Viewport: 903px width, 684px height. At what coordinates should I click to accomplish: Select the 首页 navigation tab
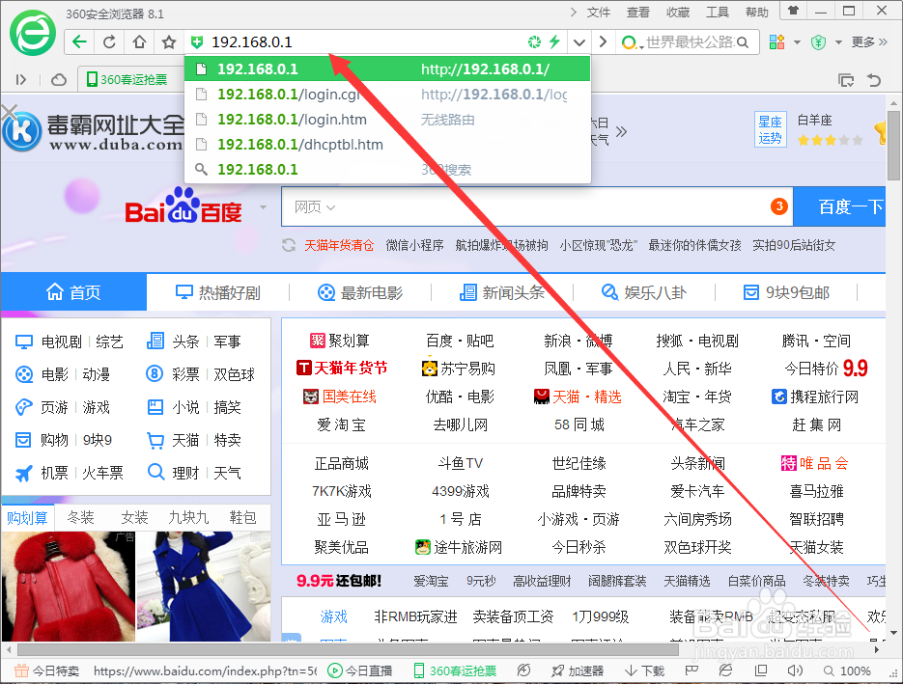click(x=73, y=292)
